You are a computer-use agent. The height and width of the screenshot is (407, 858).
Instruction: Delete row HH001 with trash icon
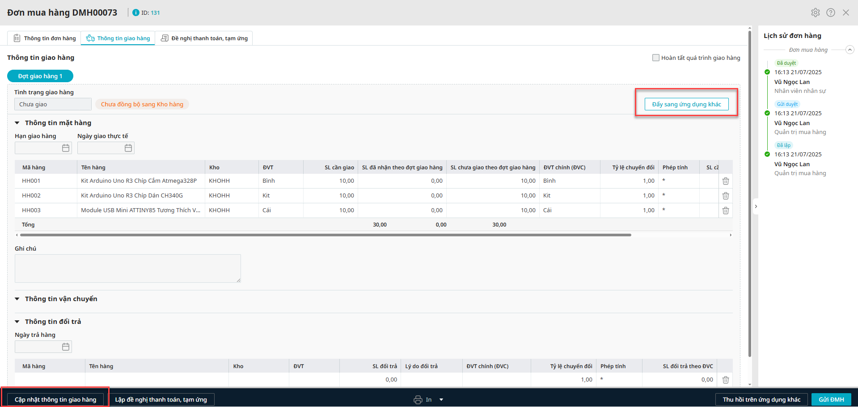click(x=726, y=181)
